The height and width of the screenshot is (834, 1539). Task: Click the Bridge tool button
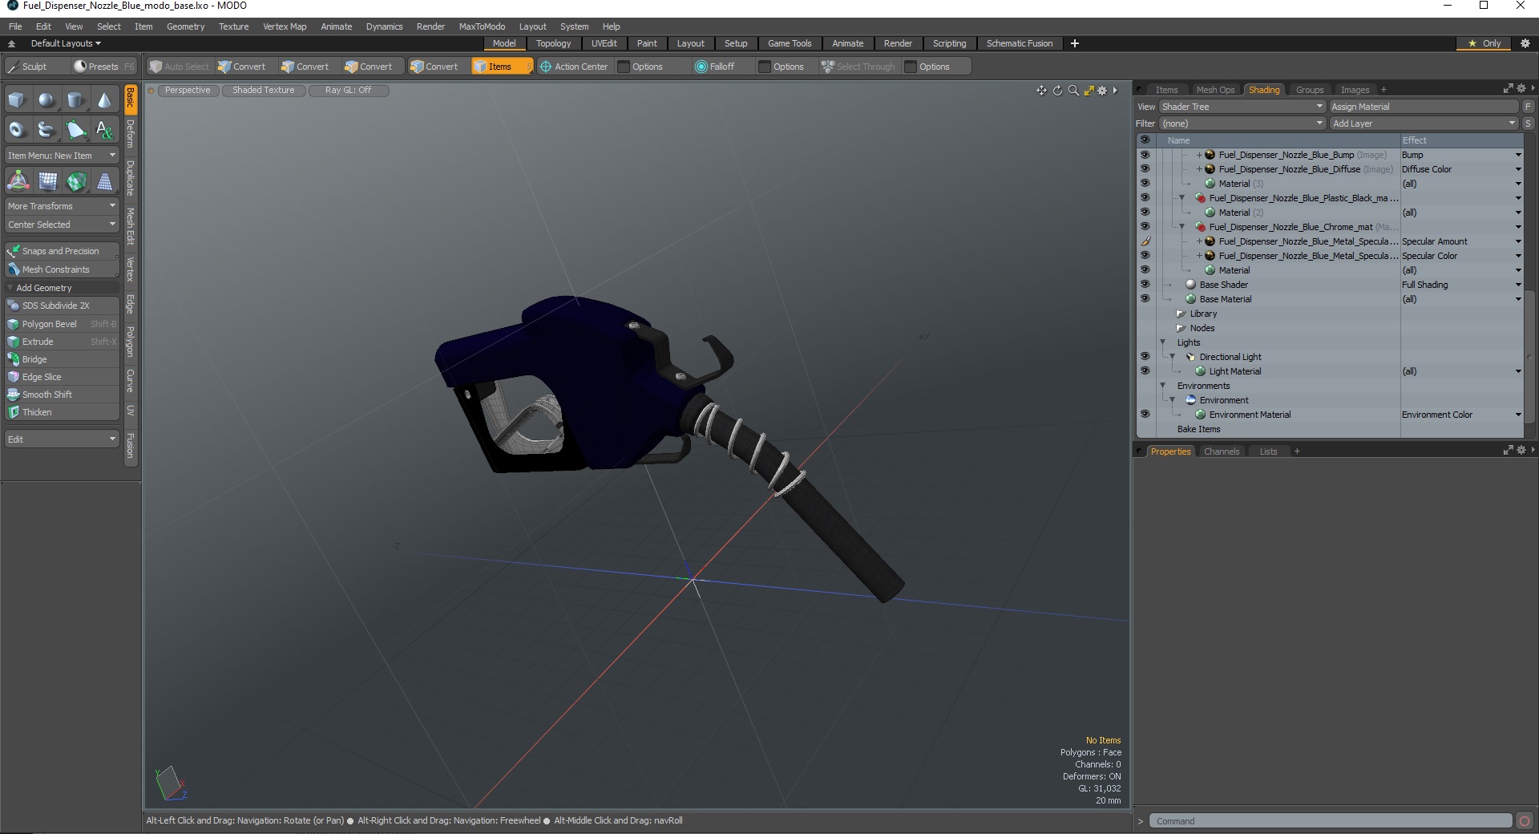coord(62,359)
